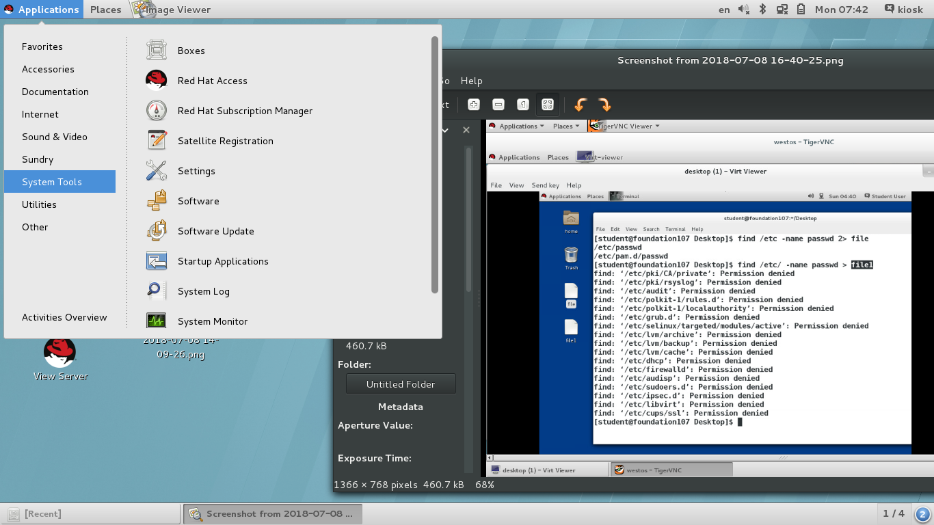
Task: Click the View Server desktop icon
Action: pos(60,360)
